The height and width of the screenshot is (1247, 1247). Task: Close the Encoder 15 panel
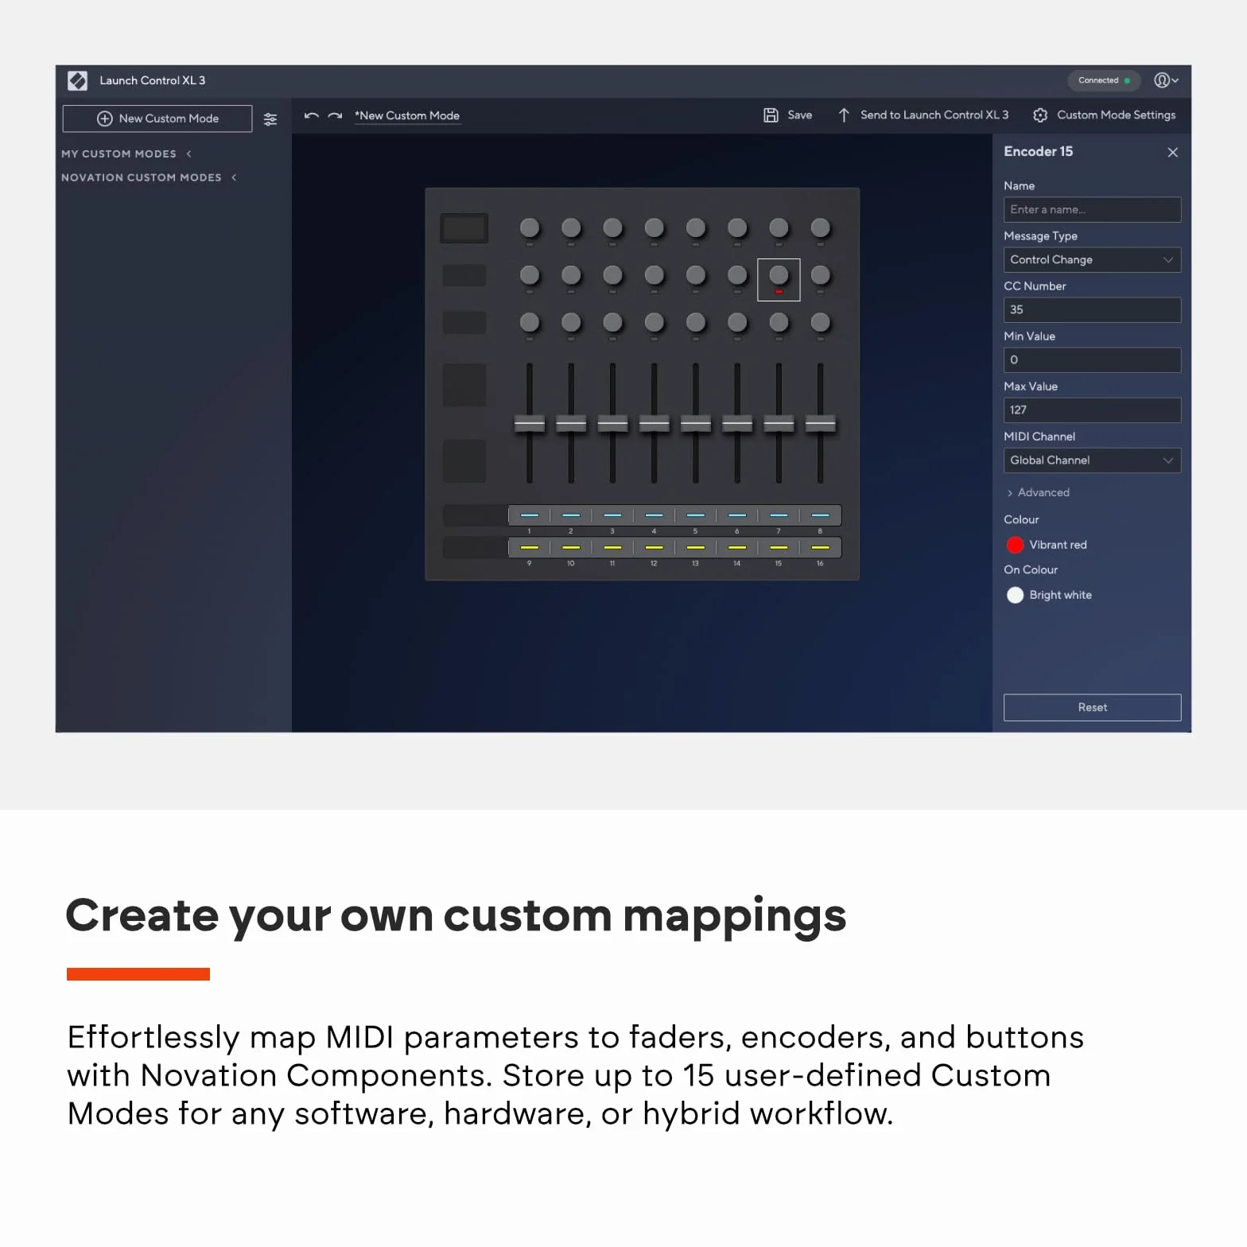tap(1172, 152)
